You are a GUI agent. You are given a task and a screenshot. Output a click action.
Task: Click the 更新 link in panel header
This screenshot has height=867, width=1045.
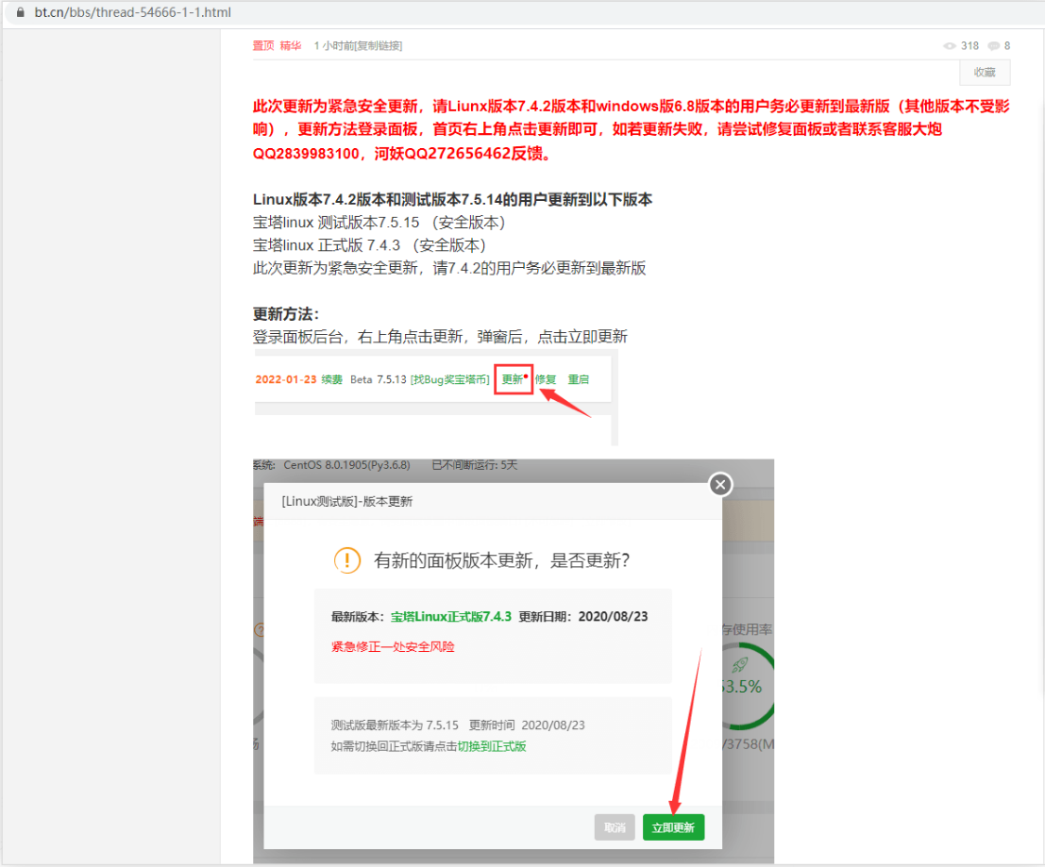tap(514, 379)
